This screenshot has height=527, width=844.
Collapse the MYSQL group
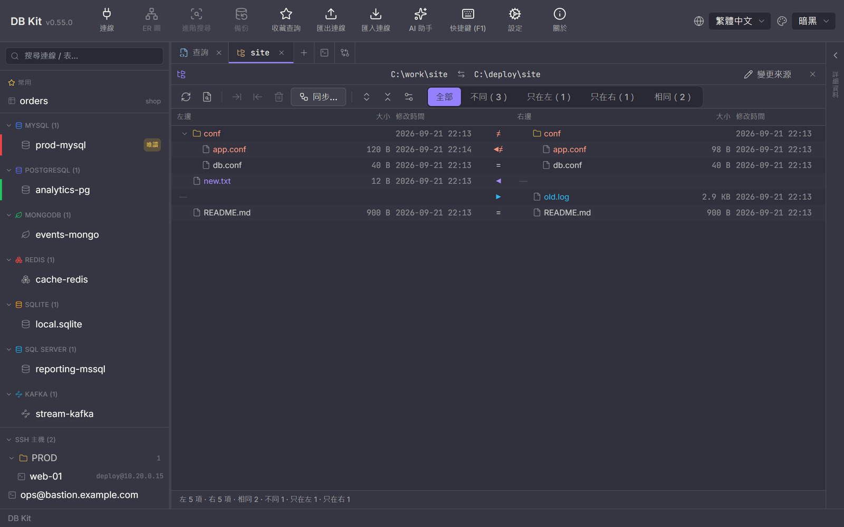pos(9,125)
